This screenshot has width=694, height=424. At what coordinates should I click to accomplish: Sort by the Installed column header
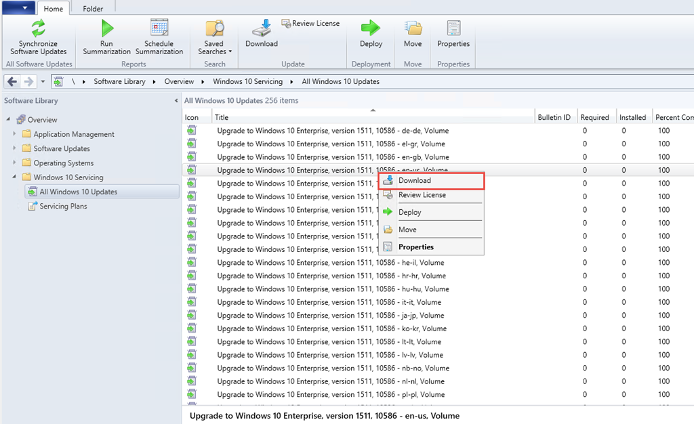tap(634, 117)
